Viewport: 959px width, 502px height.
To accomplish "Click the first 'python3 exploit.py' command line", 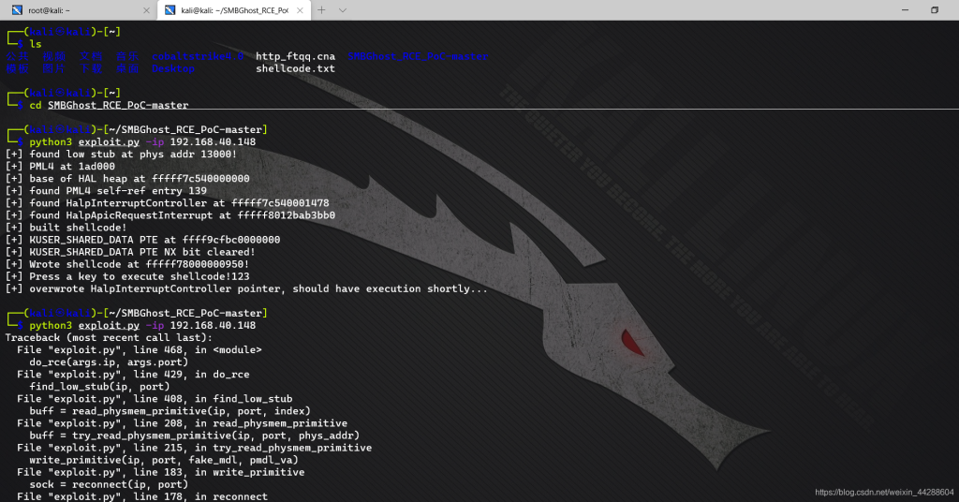I will (142, 141).
